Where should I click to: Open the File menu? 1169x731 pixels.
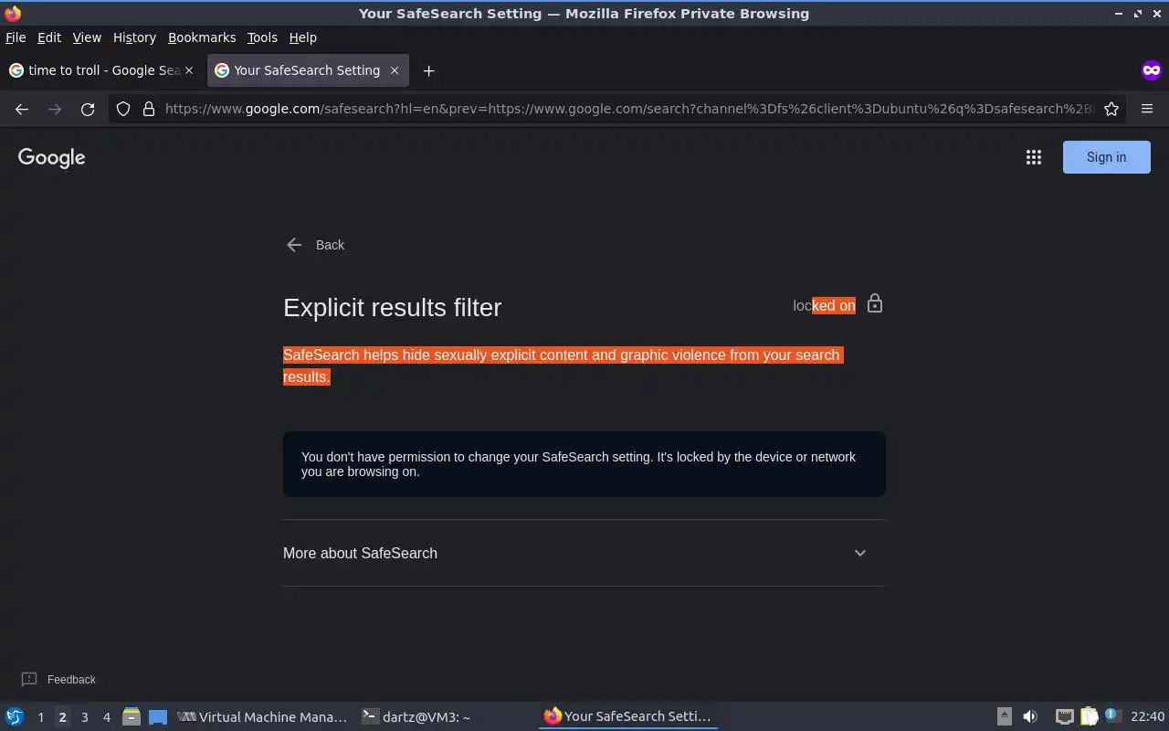16,37
